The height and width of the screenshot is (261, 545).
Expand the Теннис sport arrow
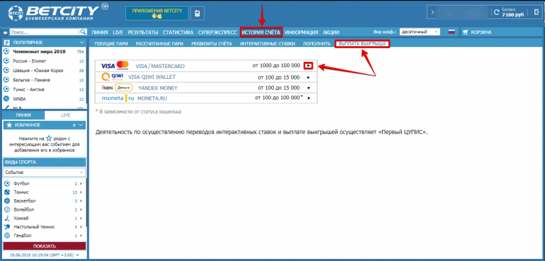coord(81,192)
